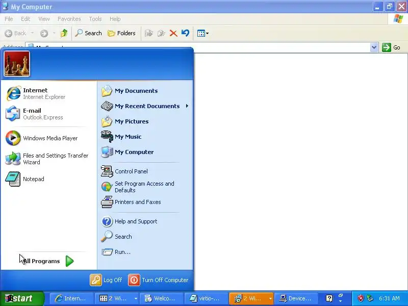Image resolution: width=408 pixels, height=306 pixels.
Task: Expand the grouped '2 Wi...' taskbar dropdown
Action: [x=136, y=298]
